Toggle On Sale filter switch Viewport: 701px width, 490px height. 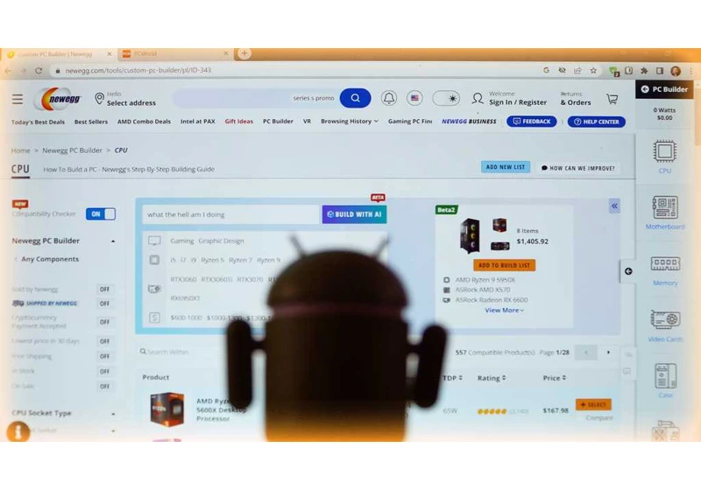[104, 387]
